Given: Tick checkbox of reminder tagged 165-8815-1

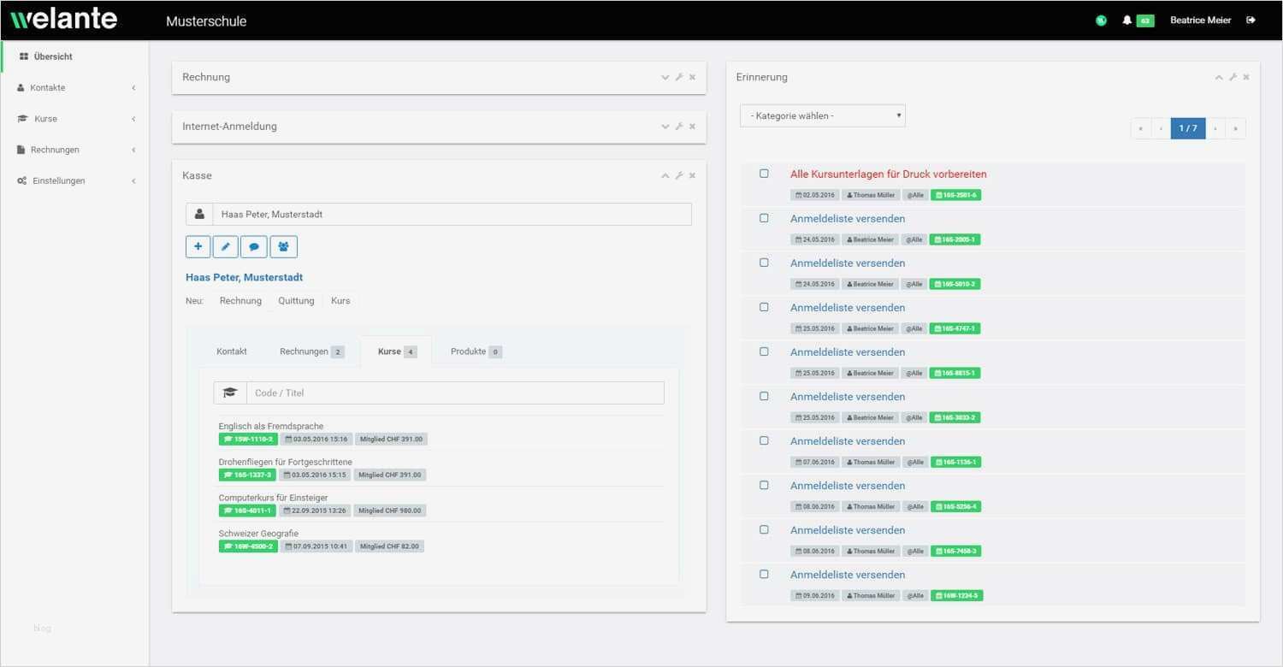Looking at the screenshot, I should pos(764,351).
